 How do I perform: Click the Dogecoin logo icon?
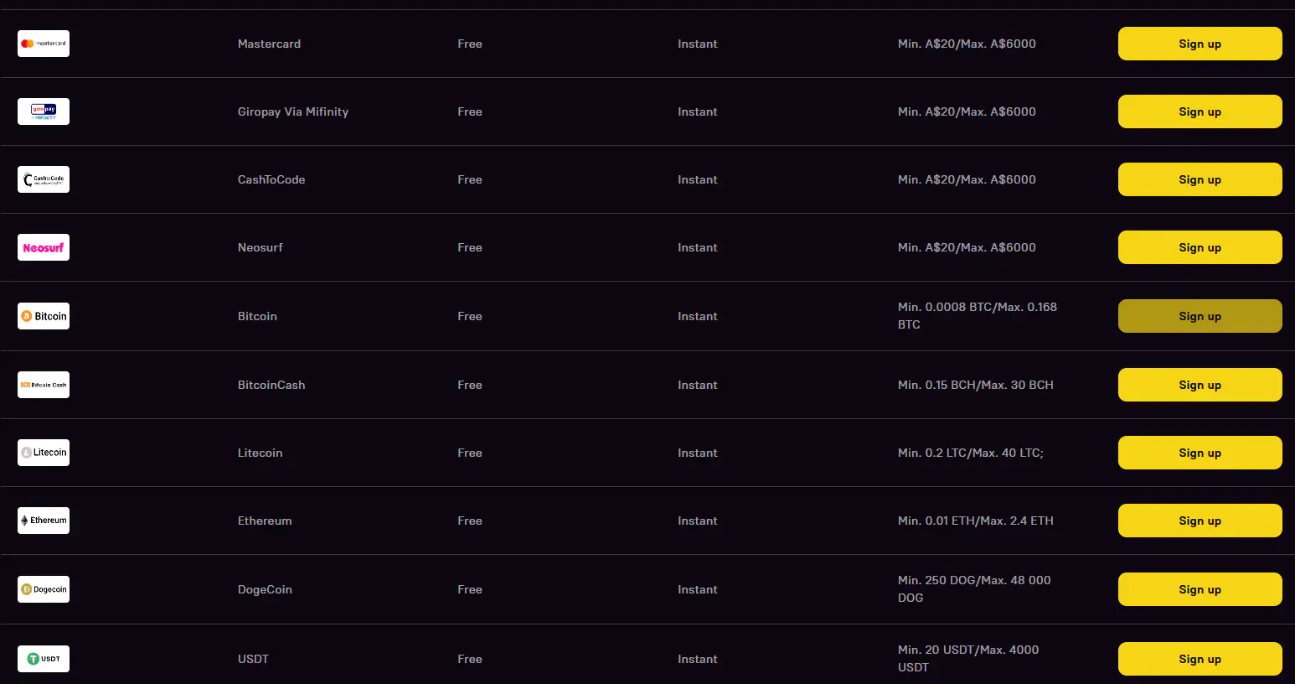pos(44,589)
